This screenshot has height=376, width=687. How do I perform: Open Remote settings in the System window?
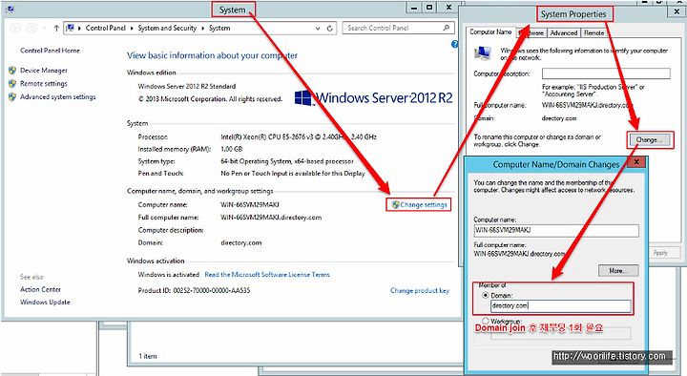coord(43,83)
